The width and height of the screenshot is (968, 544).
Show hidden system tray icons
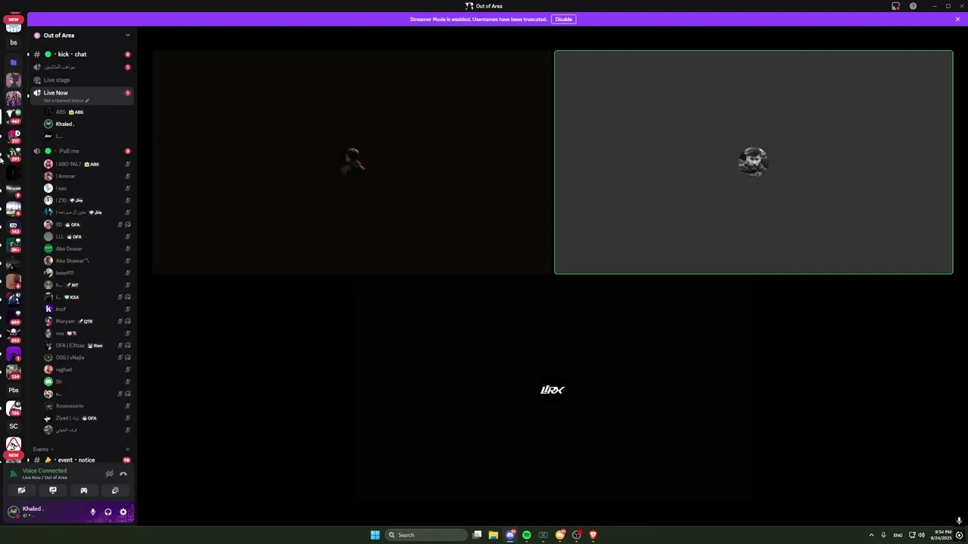click(x=871, y=535)
